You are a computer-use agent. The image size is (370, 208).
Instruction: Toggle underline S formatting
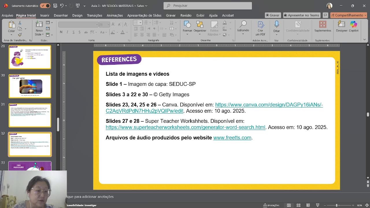coord(73,32)
